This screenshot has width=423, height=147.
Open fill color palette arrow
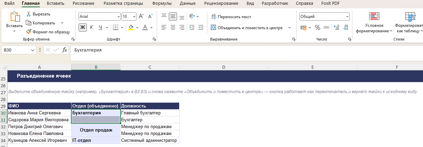(137, 27)
